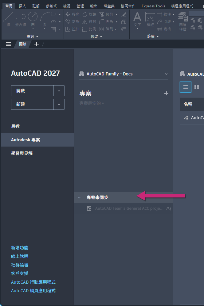Click the 開啟... button
This screenshot has width=204, height=306.
(x=33, y=91)
